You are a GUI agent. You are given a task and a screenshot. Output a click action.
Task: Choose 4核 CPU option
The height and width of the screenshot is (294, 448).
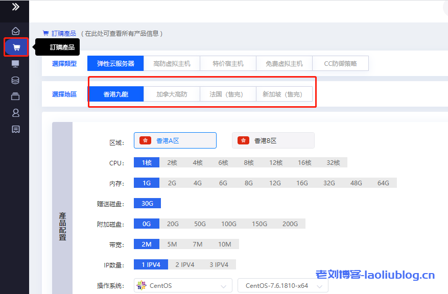point(198,162)
